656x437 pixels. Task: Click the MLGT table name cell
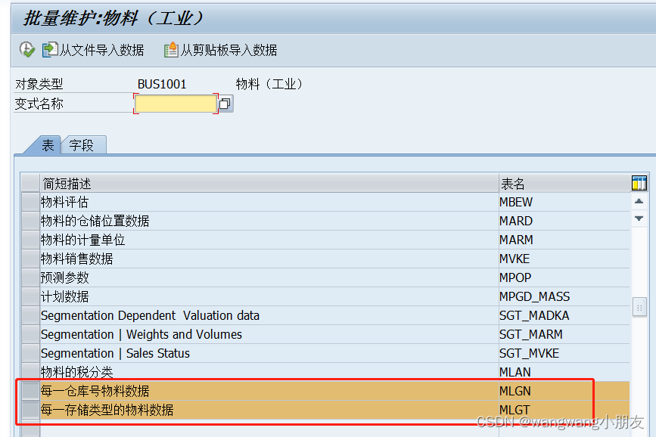(x=564, y=409)
